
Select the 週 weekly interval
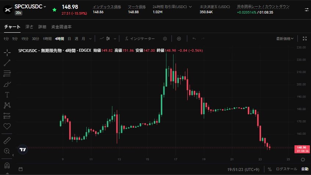pyautogui.click(x=76, y=39)
